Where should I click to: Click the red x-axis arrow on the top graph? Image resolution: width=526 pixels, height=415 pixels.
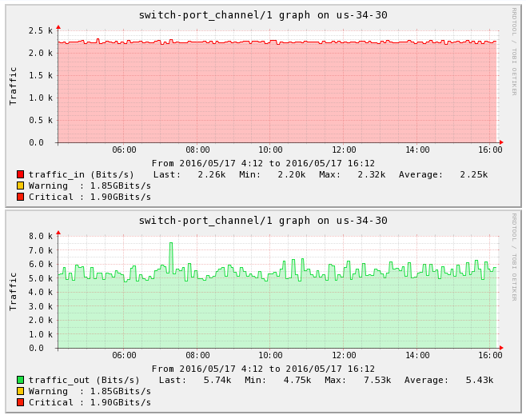[x=501, y=142]
